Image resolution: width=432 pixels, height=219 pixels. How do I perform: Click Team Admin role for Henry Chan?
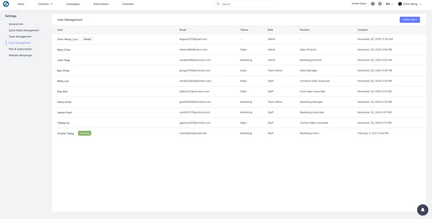(x=275, y=102)
